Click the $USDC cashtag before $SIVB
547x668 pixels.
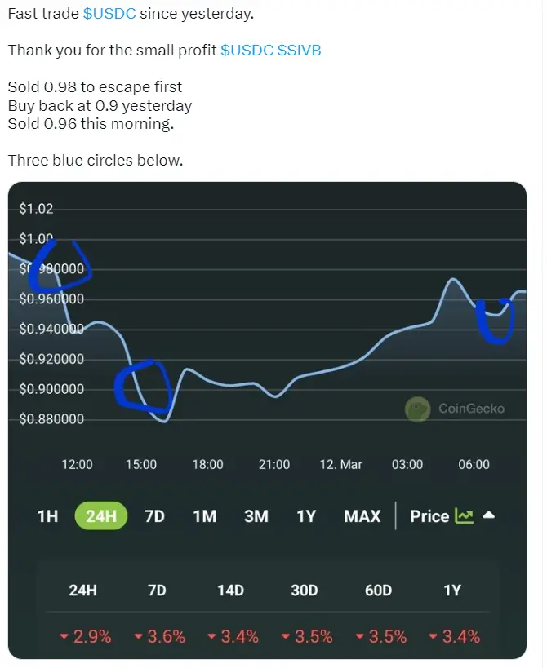tap(247, 51)
